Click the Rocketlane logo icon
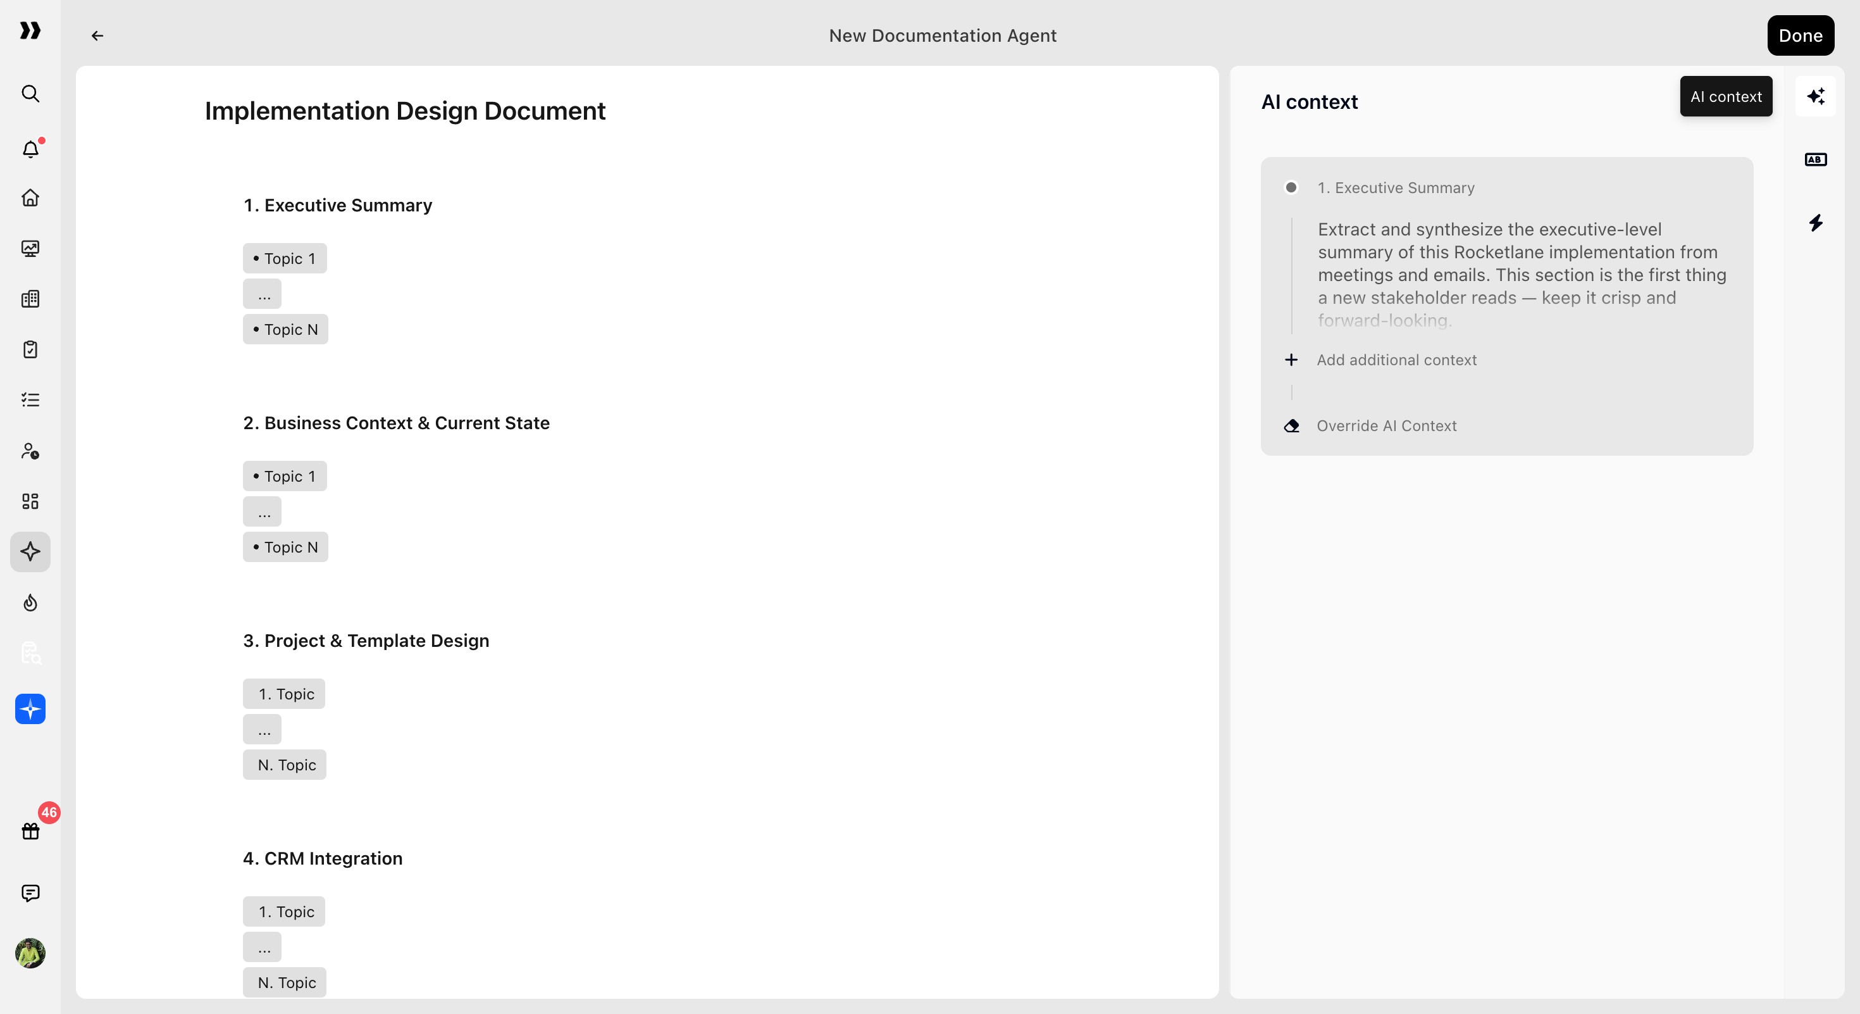Screen dimensions: 1860x1014 [30, 30]
